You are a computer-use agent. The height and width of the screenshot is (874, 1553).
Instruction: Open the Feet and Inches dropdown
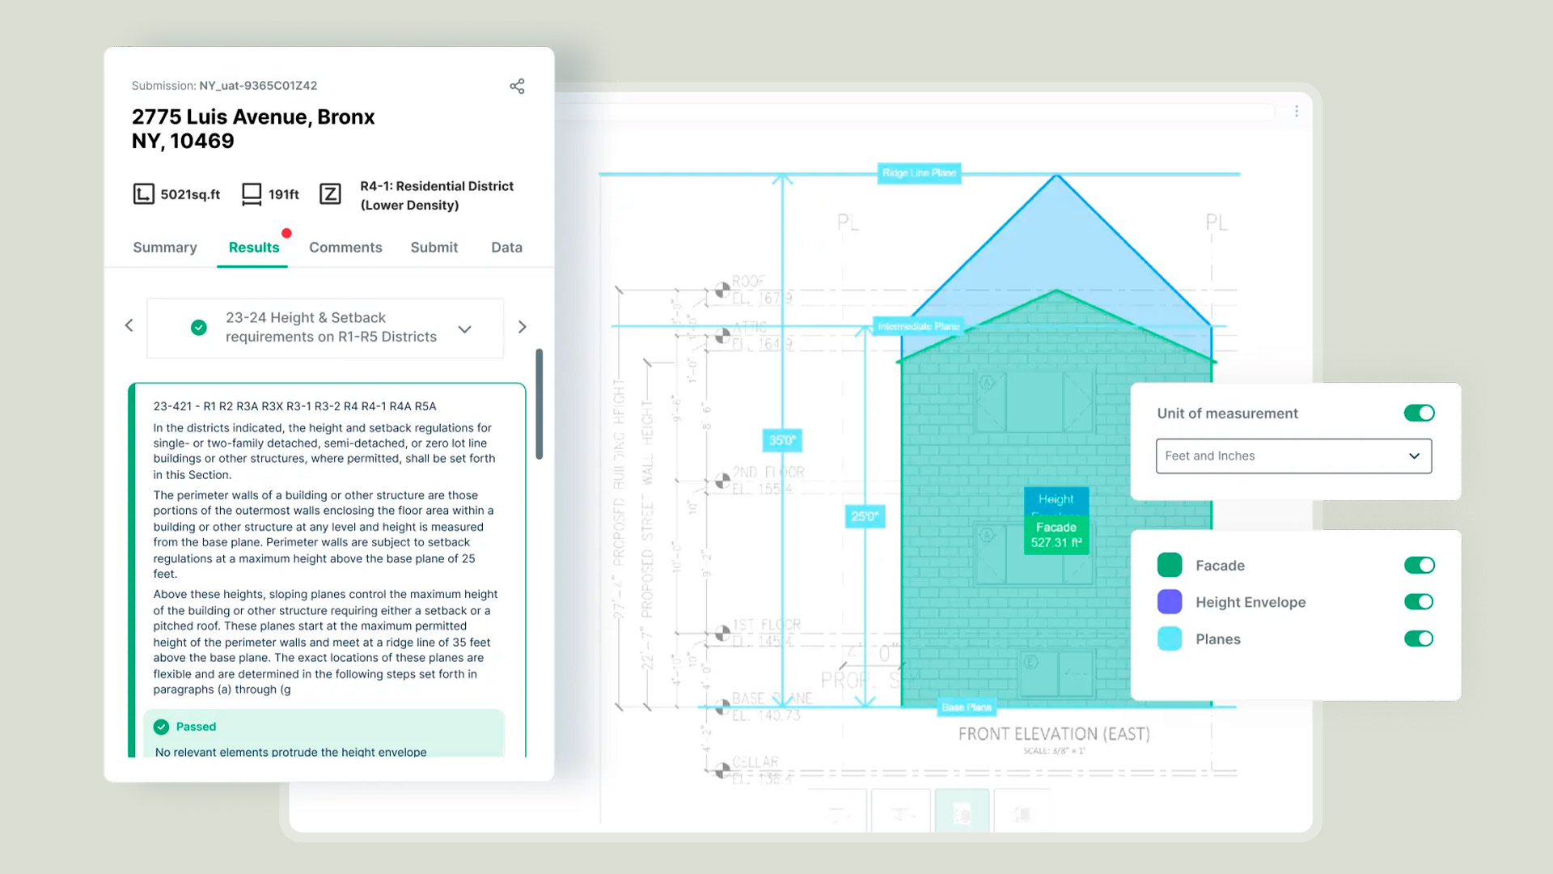pyautogui.click(x=1293, y=456)
